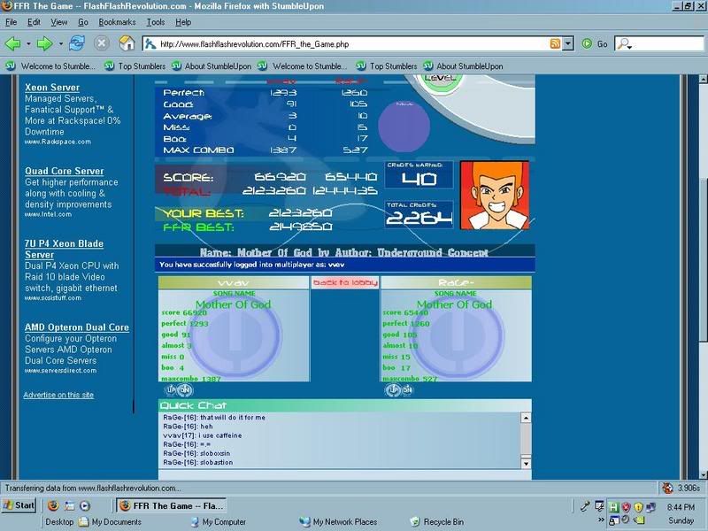The width and height of the screenshot is (708, 531).
Task: Toggle the DN button under vvav's panel
Action: (185, 389)
